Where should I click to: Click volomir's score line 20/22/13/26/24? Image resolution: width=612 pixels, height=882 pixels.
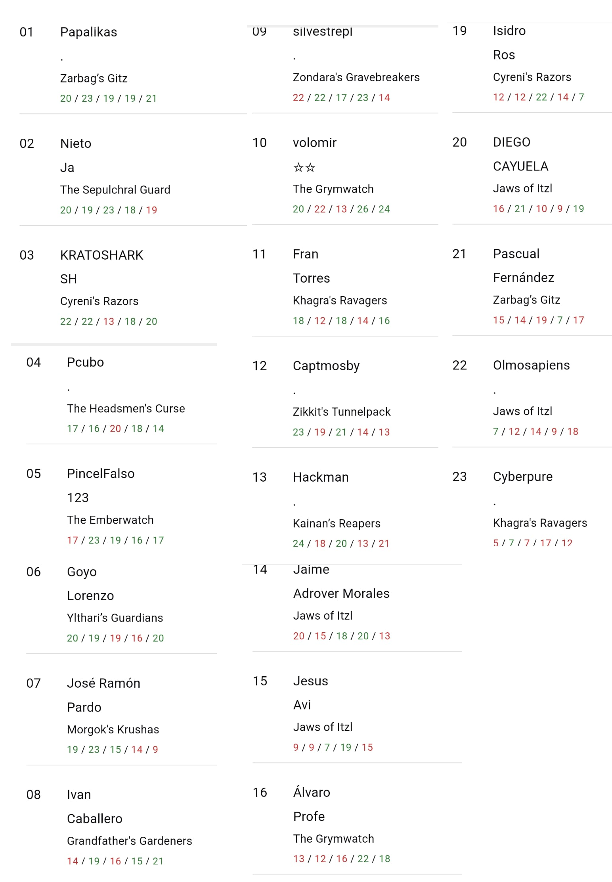coord(341,209)
